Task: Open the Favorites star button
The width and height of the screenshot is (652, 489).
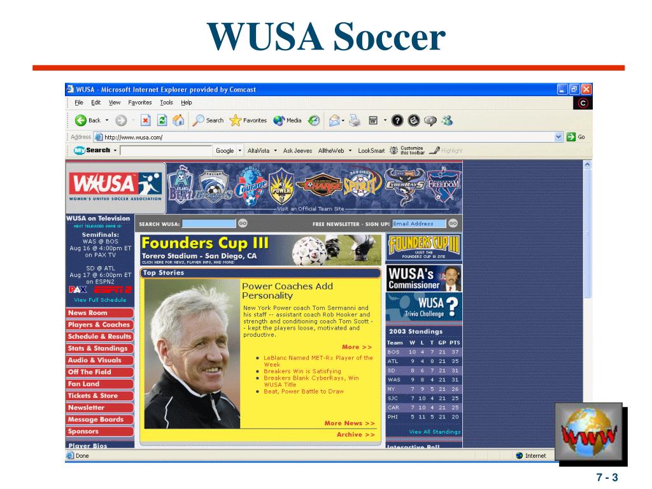Action: click(x=248, y=120)
